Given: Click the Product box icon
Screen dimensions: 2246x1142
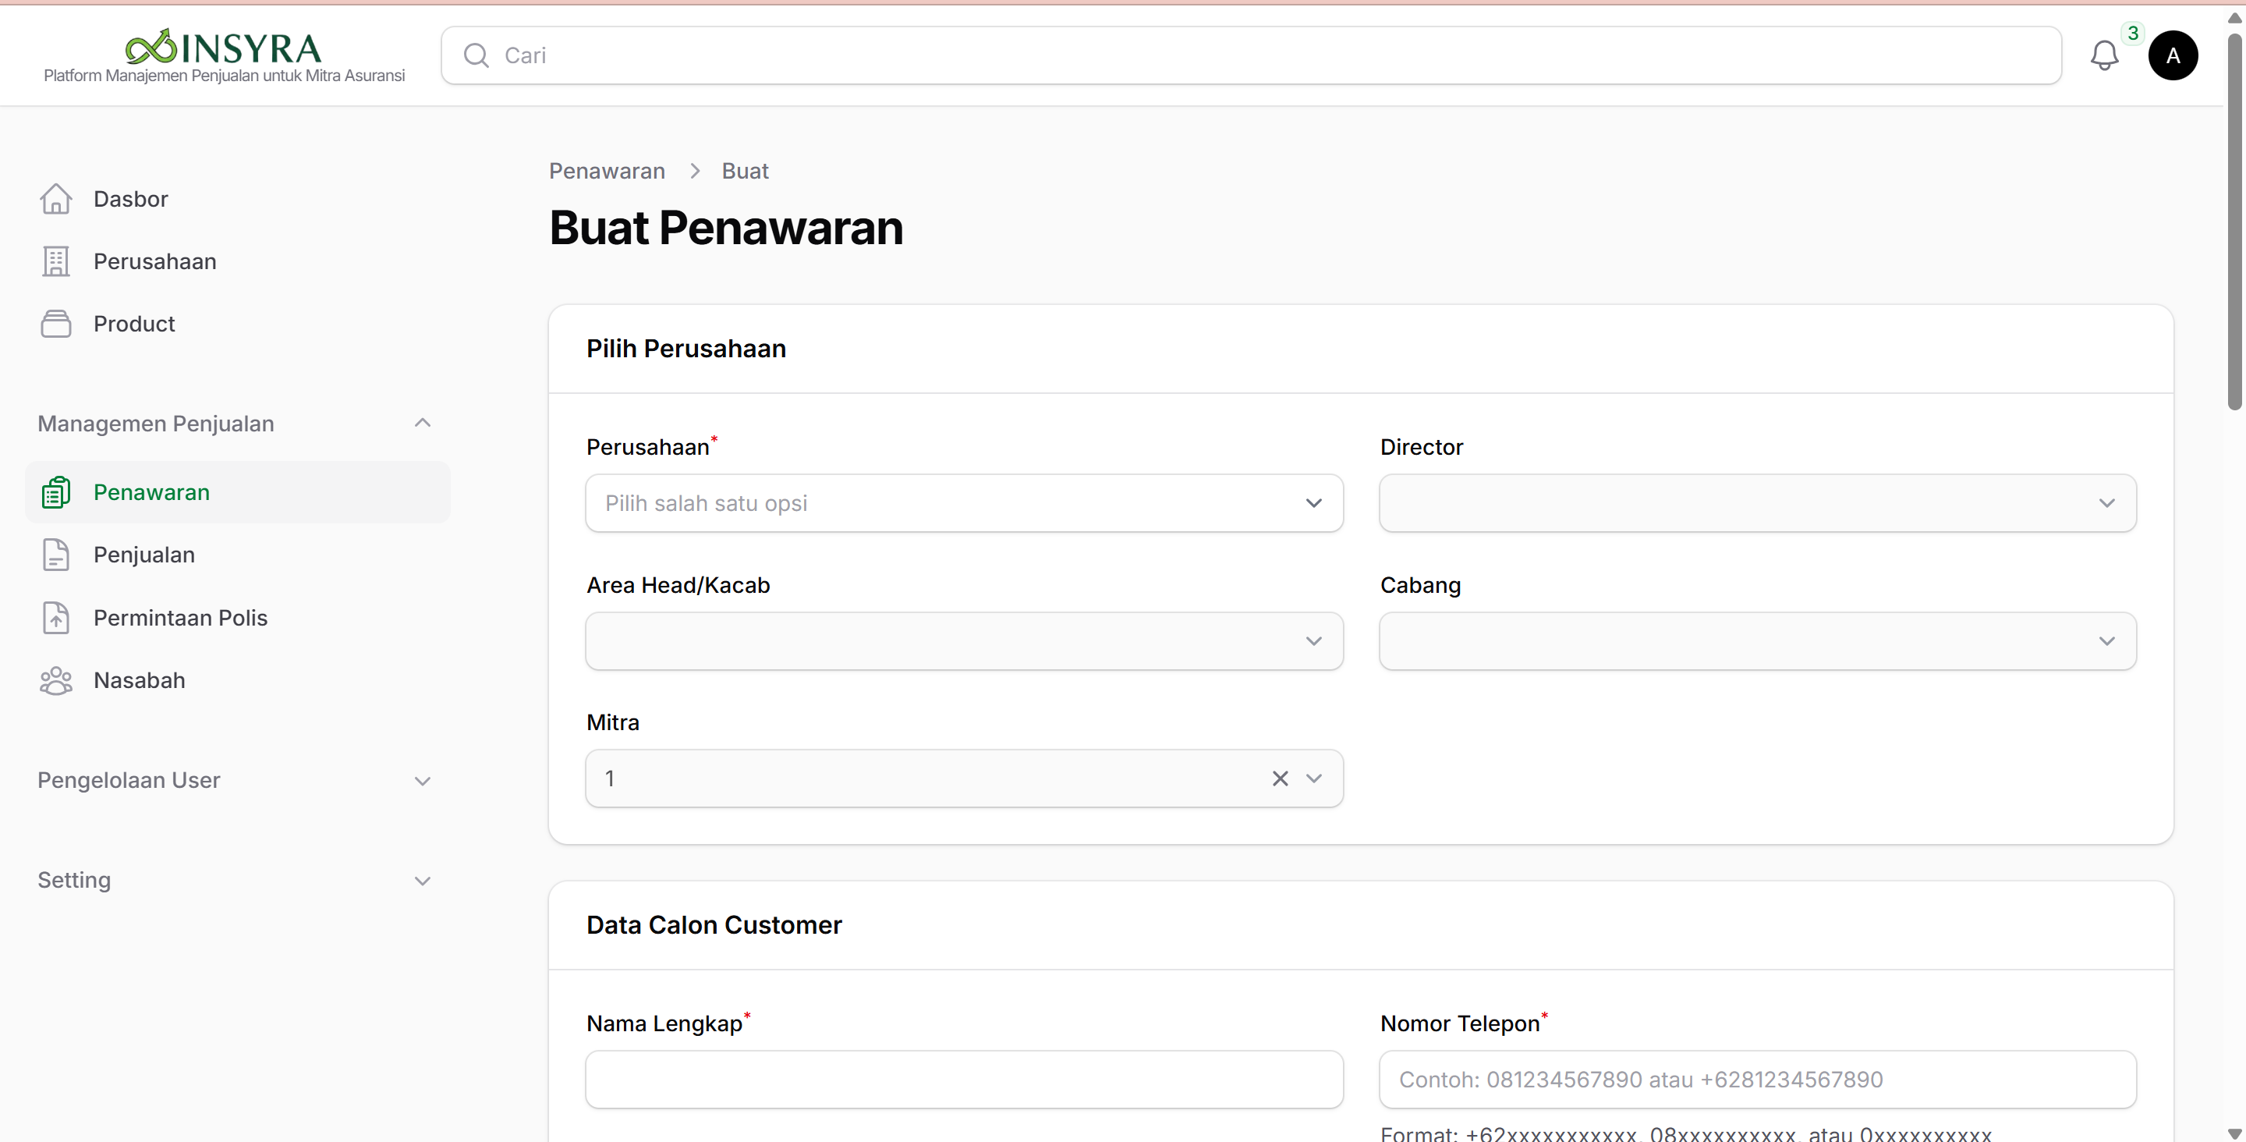Looking at the screenshot, I should (56, 324).
